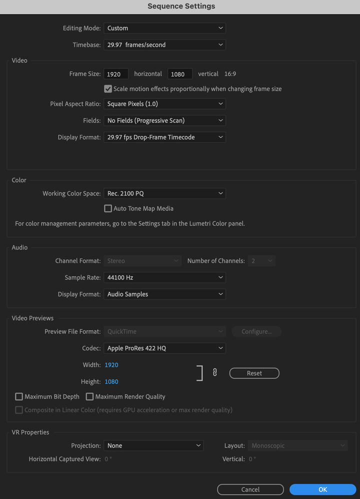Cancel the Sequence Settings dialog
The width and height of the screenshot is (360, 499).
click(x=250, y=489)
